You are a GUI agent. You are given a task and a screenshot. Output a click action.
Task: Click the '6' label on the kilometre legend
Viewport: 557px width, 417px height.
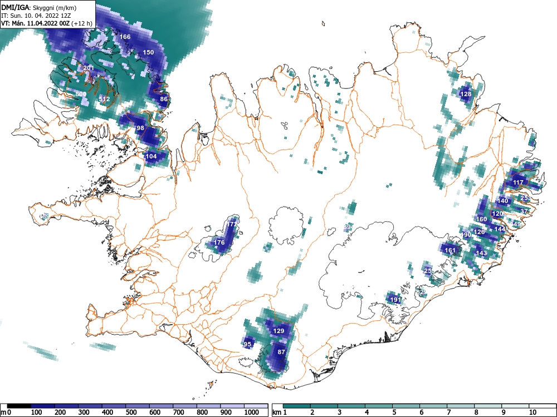click(421, 412)
